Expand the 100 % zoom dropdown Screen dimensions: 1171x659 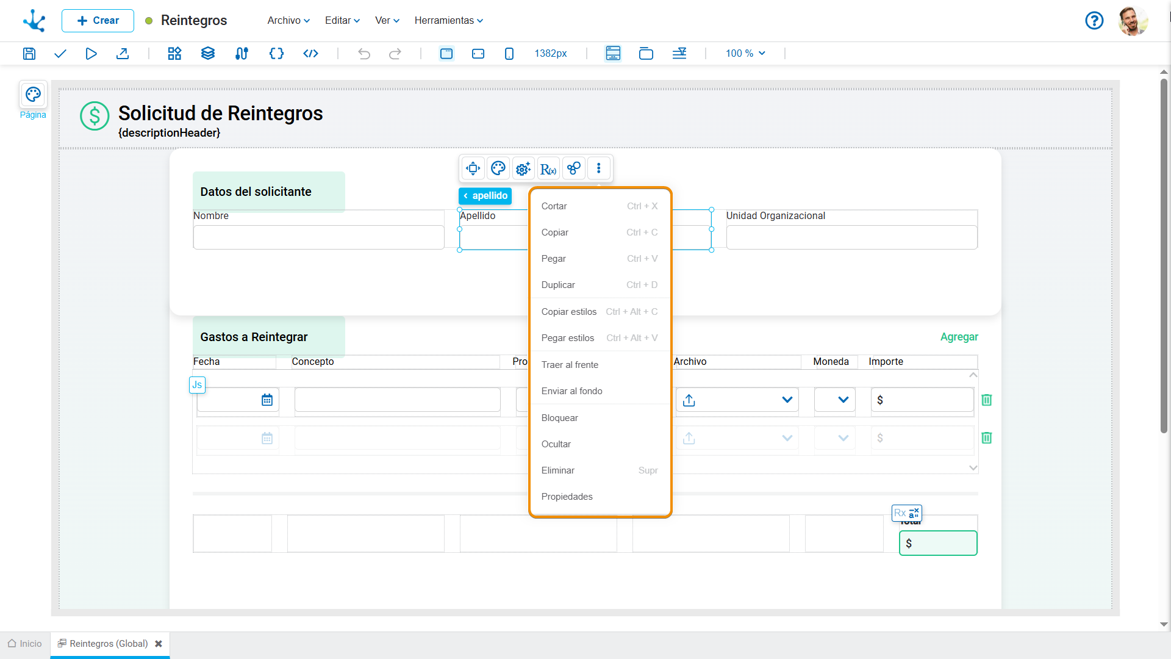[x=745, y=54]
